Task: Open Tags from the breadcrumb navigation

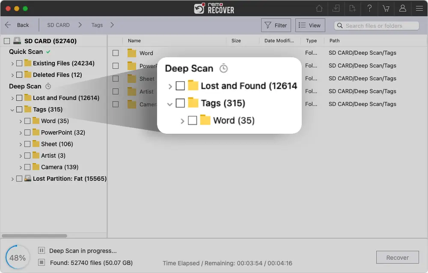Action: (97, 25)
